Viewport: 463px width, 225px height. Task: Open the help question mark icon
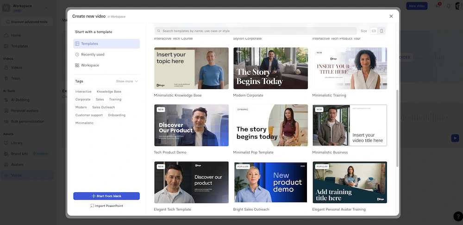458,217
